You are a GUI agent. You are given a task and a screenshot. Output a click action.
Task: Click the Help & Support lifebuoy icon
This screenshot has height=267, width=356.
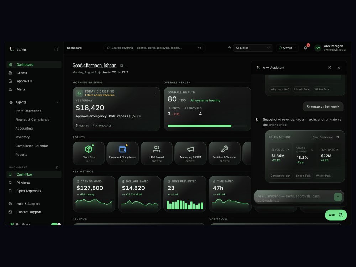click(x=10, y=204)
